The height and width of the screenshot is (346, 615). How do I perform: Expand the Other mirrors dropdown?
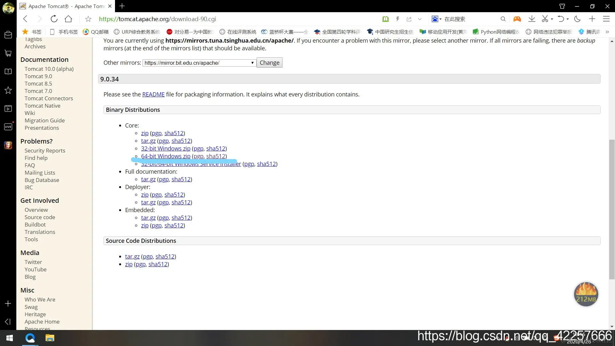point(199,63)
